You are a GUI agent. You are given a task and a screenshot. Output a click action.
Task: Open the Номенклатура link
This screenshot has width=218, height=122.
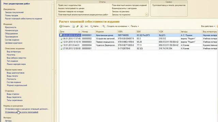point(11,30)
